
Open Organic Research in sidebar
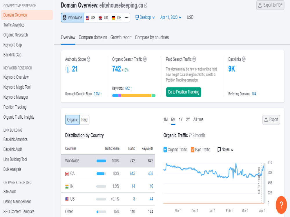[x=16, y=35]
